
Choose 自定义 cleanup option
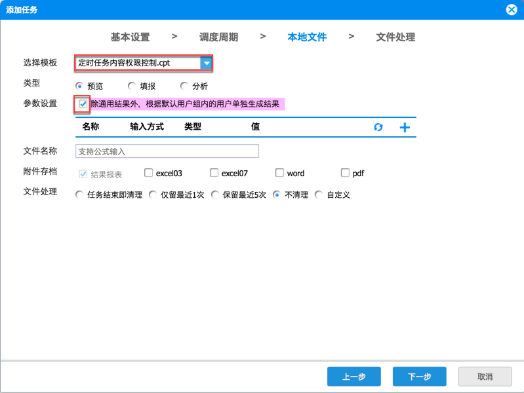pos(319,195)
